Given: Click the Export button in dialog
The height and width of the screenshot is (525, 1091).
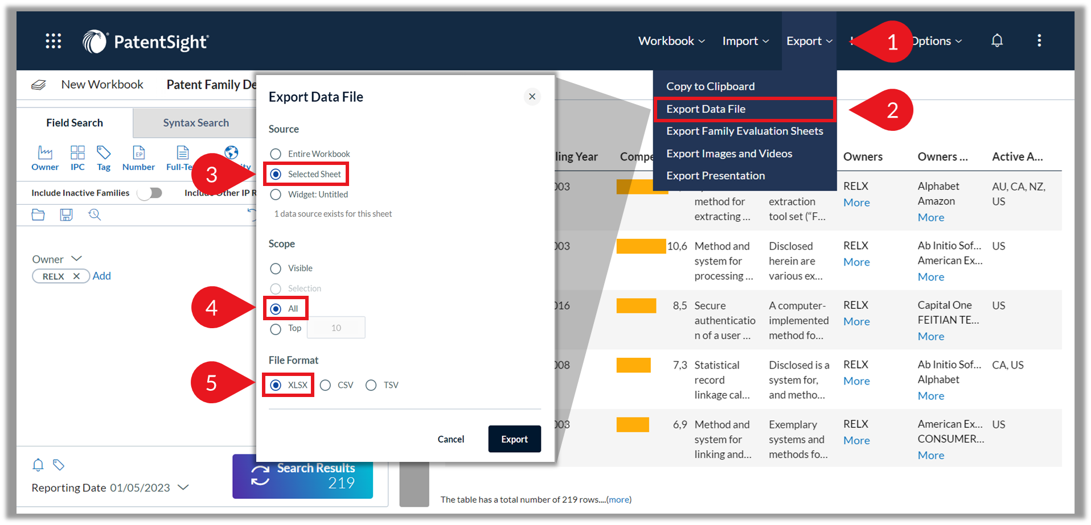Looking at the screenshot, I should point(514,439).
